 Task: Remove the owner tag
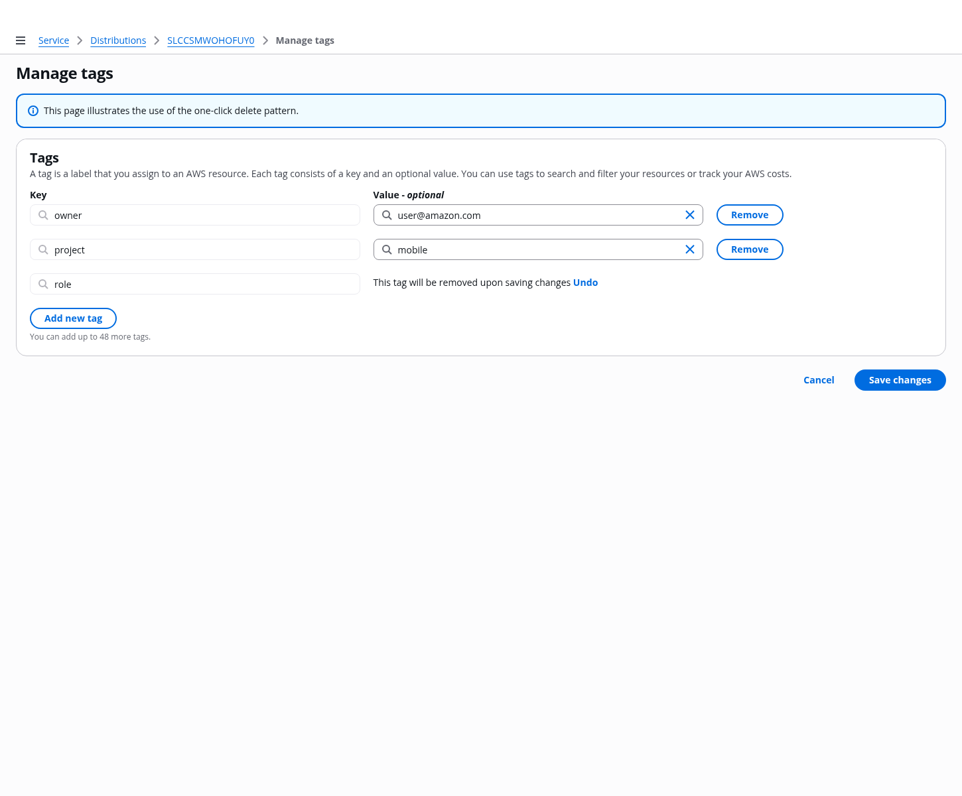click(x=750, y=215)
